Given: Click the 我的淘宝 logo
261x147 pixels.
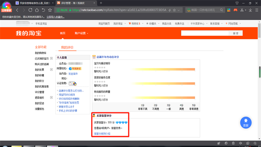Looking at the screenshot, I should (29, 33).
